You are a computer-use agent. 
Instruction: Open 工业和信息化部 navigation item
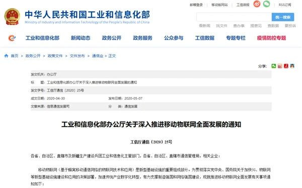[x=42, y=38]
